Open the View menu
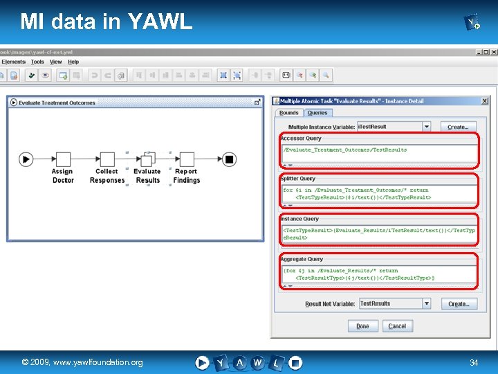The width and height of the screenshot is (498, 374). point(55,62)
